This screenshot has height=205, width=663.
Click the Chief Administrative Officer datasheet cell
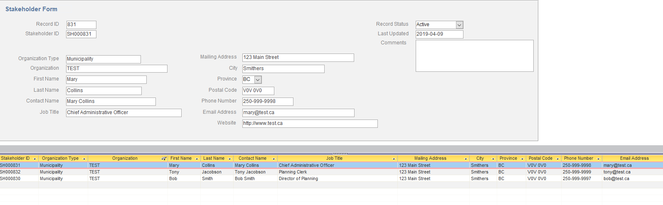(337, 165)
